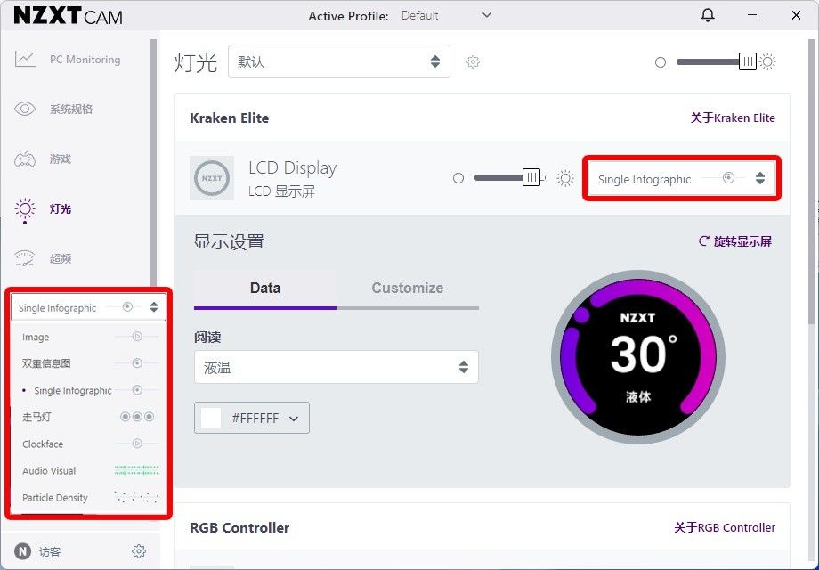819x570 pixels.
Task: Select Single Infographic in the mode list
Action: point(88,390)
